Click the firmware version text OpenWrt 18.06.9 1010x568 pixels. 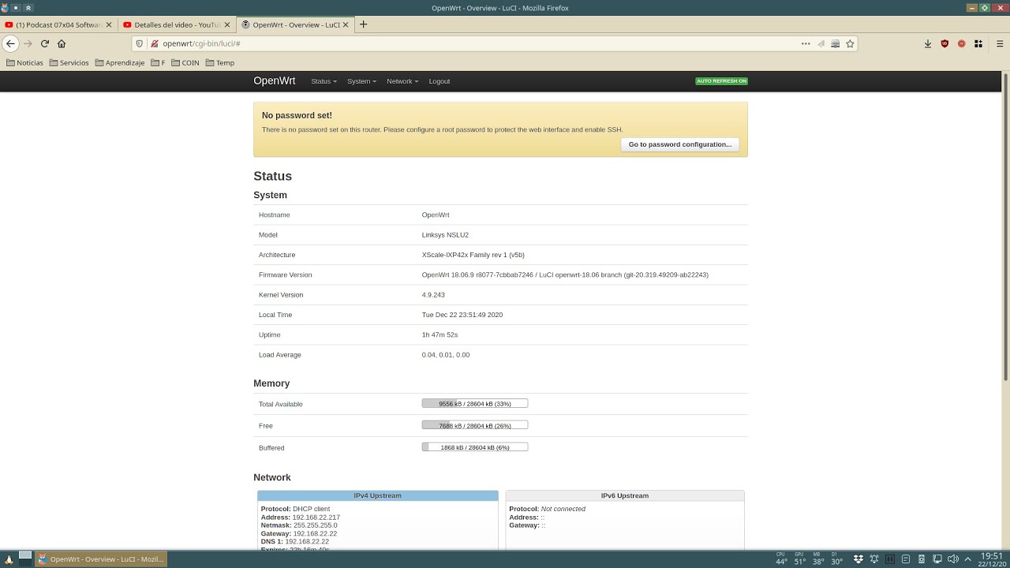click(565, 275)
